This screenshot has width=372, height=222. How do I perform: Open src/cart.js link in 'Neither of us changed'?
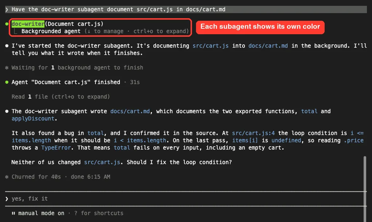pyautogui.click(x=102, y=162)
